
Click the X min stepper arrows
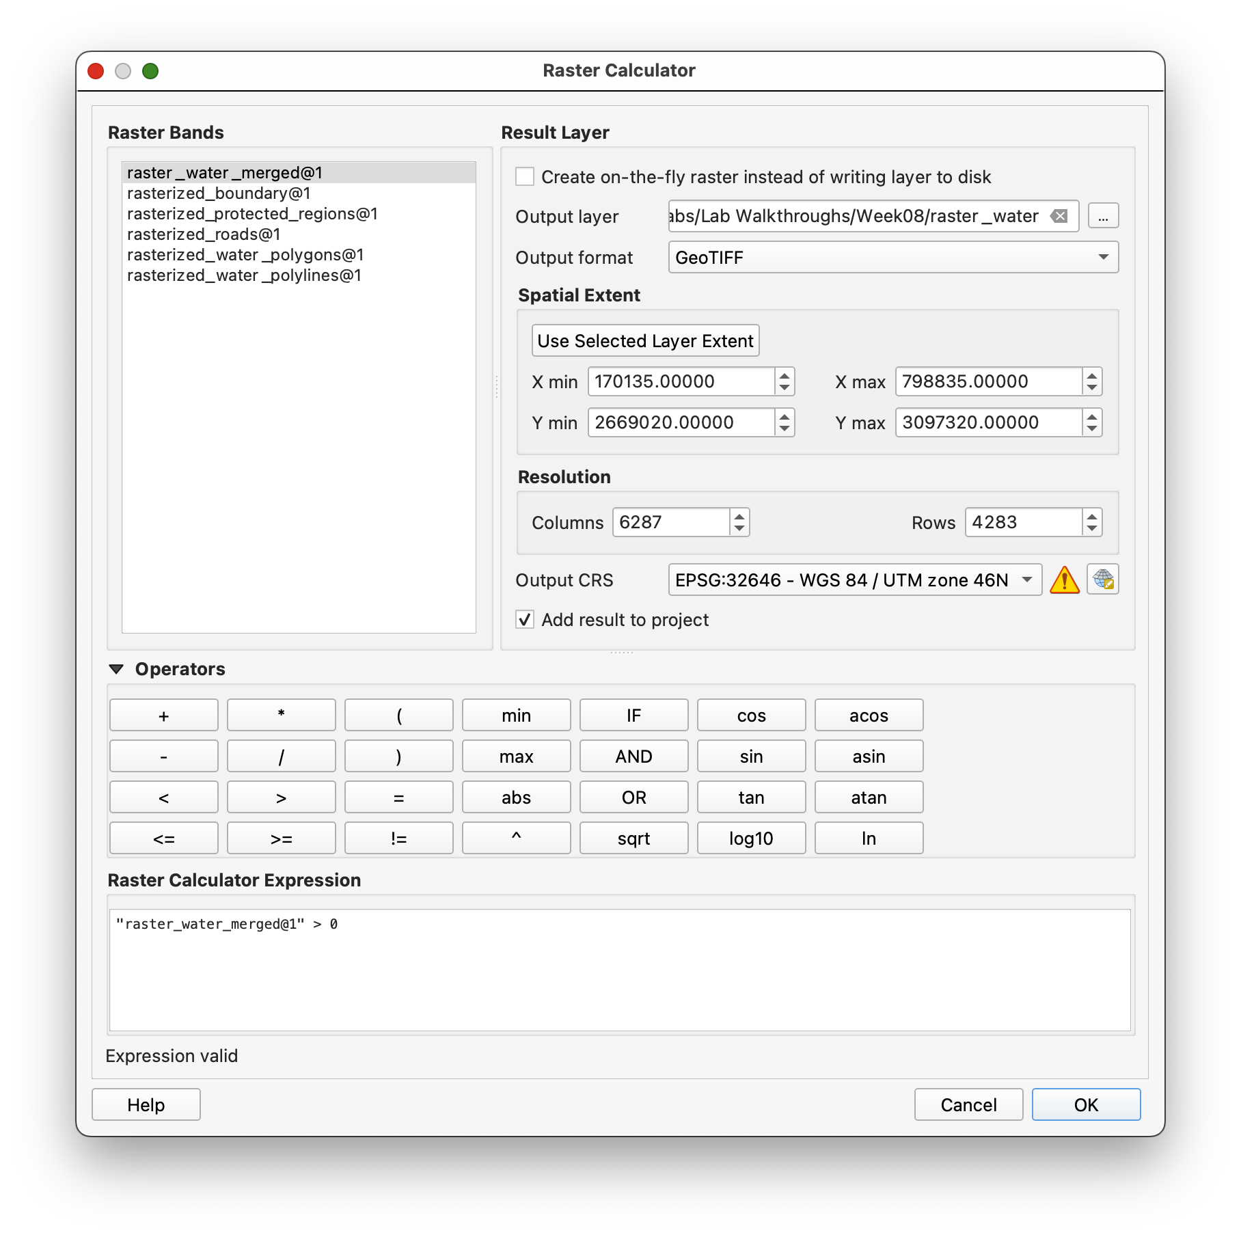[785, 381]
